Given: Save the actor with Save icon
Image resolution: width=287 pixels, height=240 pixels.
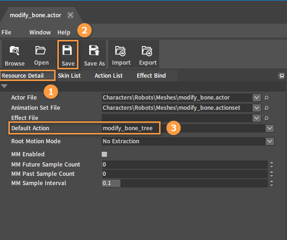Looking at the screenshot, I should pos(68,55).
